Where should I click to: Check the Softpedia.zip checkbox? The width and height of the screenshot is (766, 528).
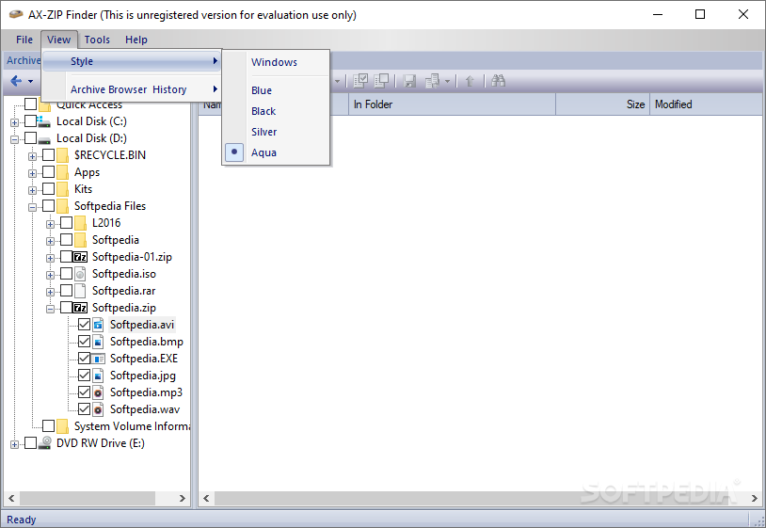point(67,308)
